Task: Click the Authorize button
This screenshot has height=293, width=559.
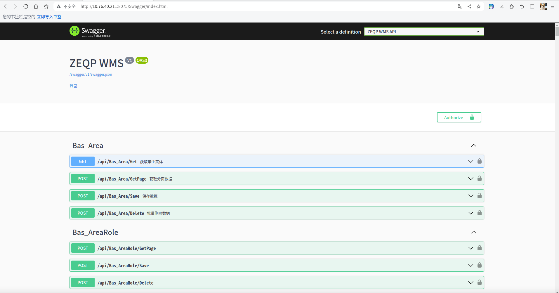Action: (x=459, y=117)
